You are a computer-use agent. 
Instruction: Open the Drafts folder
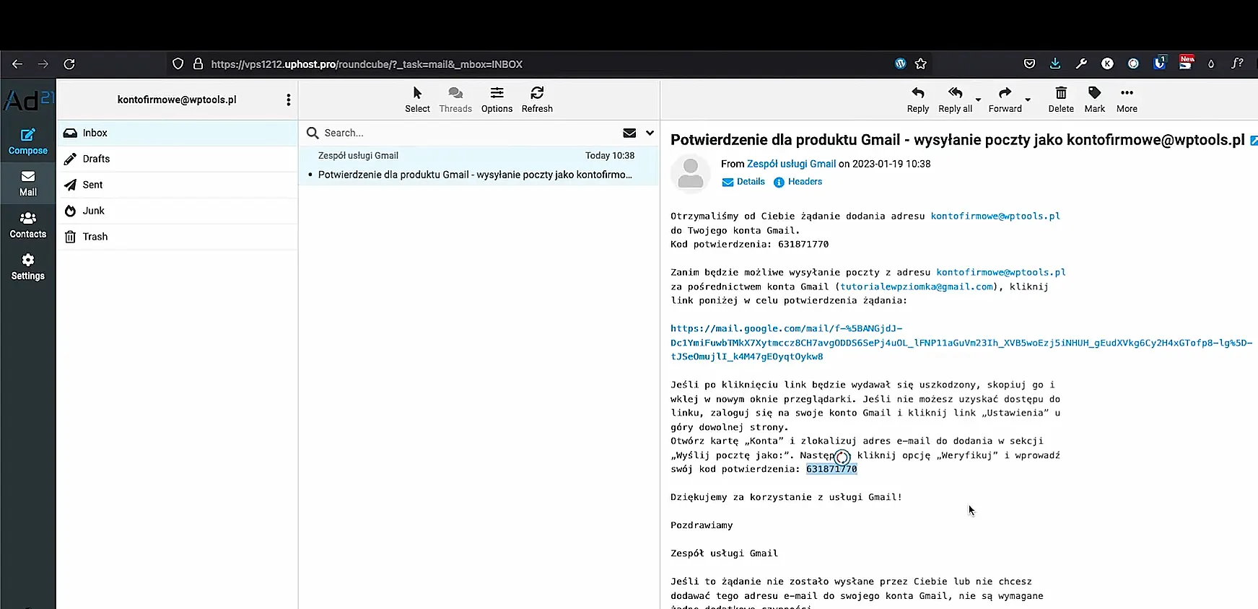pyautogui.click(x=96, y=159)
